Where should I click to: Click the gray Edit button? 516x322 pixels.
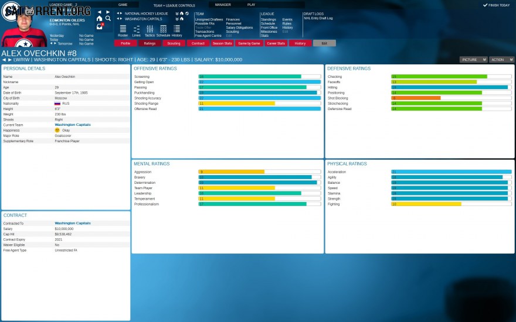pyautogui.click(x=324, y=43)
